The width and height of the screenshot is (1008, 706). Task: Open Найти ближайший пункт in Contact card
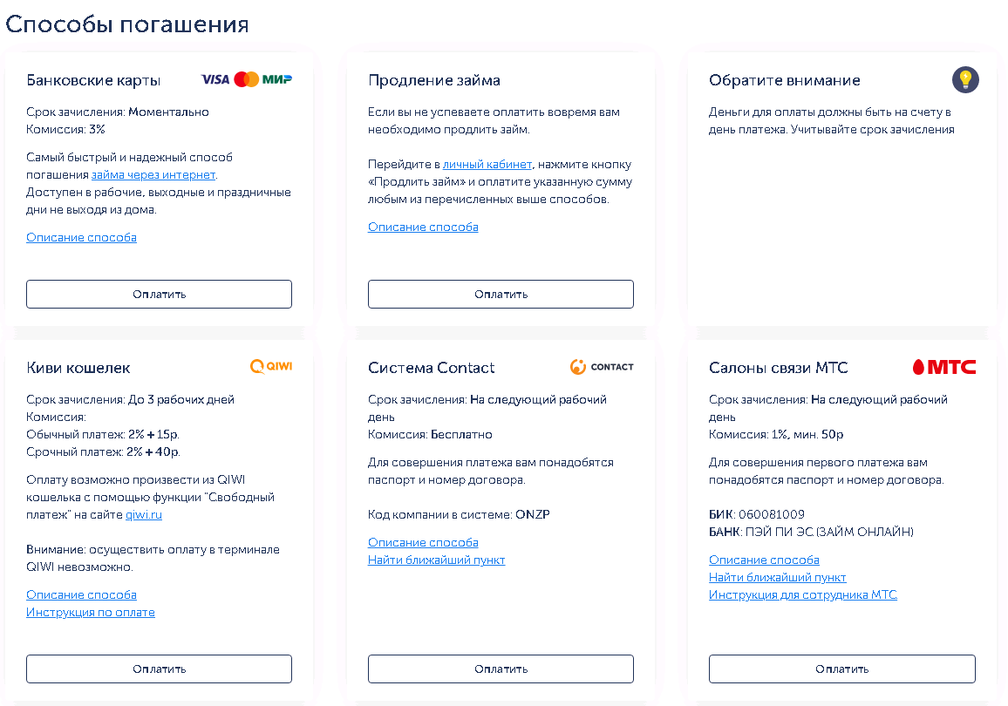[436, 560]
